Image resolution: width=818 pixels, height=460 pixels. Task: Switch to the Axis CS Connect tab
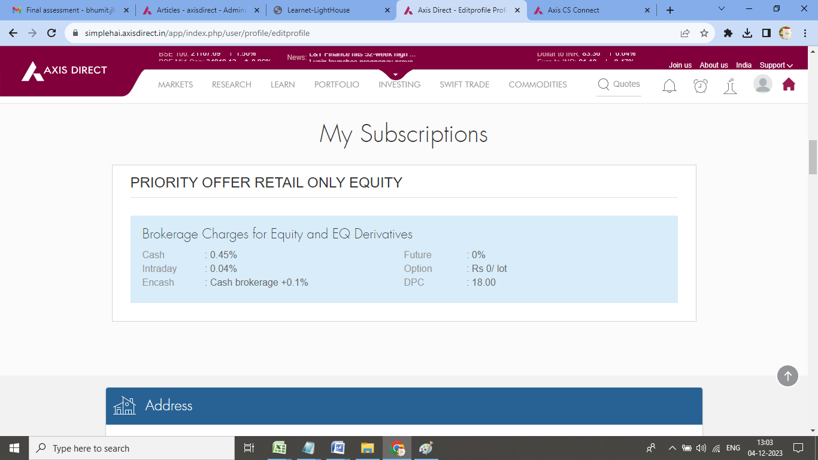click(591, 10)
